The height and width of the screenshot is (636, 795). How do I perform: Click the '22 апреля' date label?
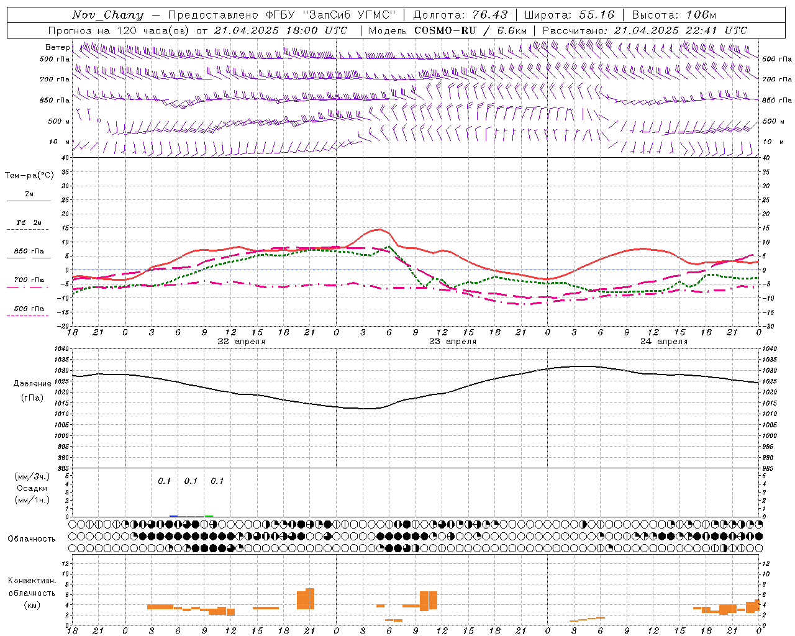(241, 342)
